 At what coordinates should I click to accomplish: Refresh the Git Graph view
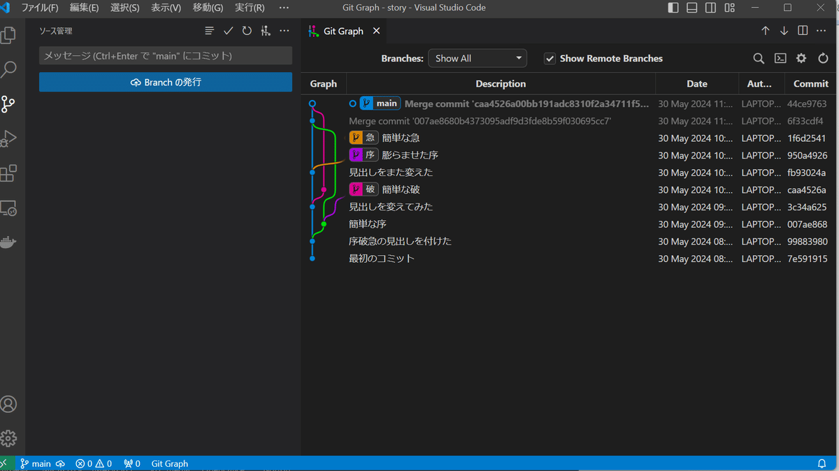click(x=823, y=59)
